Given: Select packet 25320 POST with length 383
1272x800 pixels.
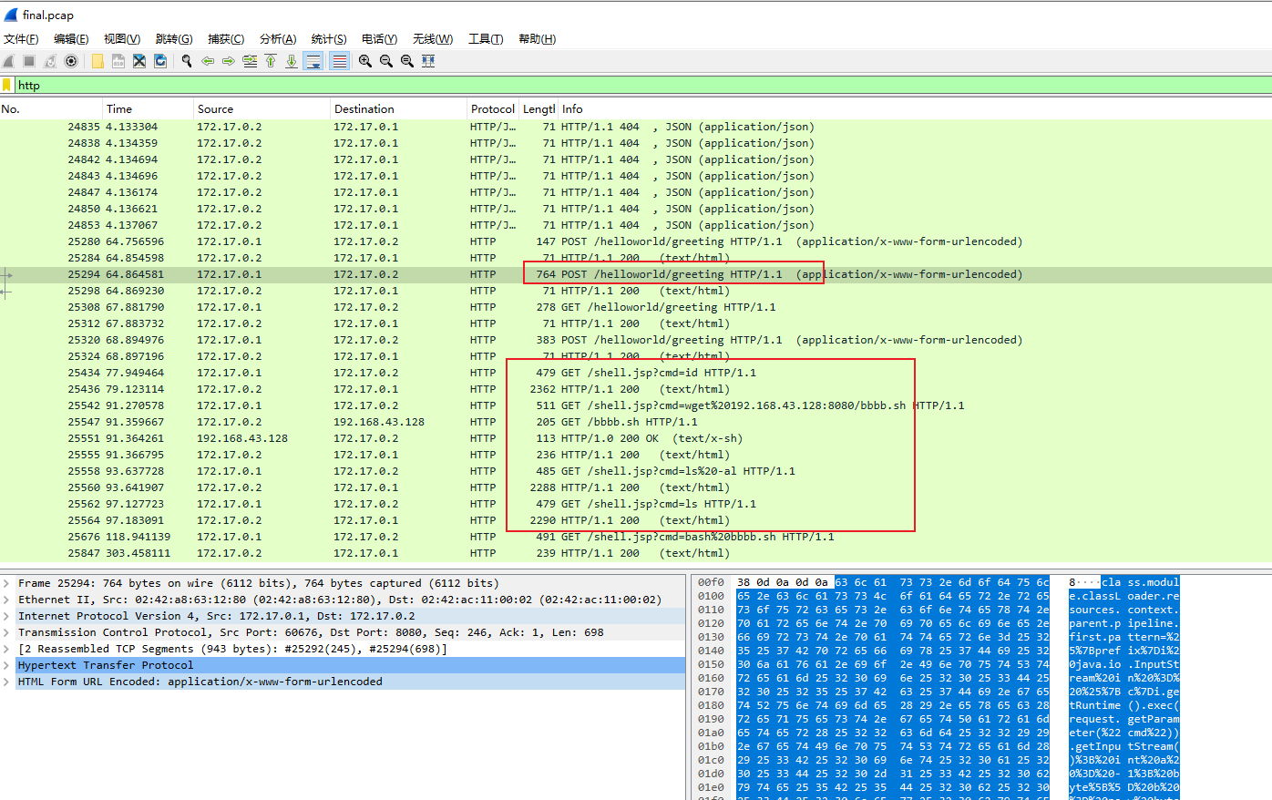Looking at the screenshot, I should pos(636,340).
